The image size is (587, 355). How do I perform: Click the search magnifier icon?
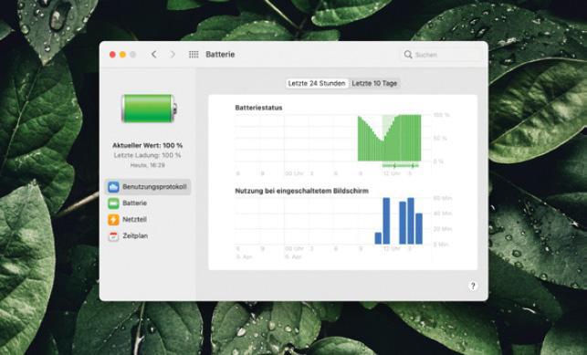coord(408,55)
